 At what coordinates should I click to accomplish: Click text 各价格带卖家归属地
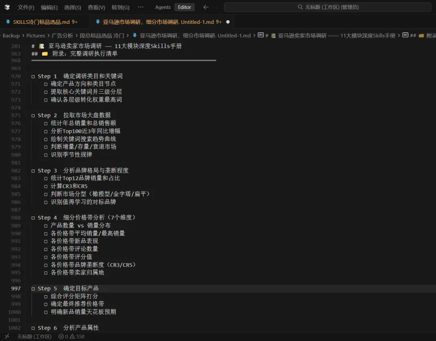[77, 273]
